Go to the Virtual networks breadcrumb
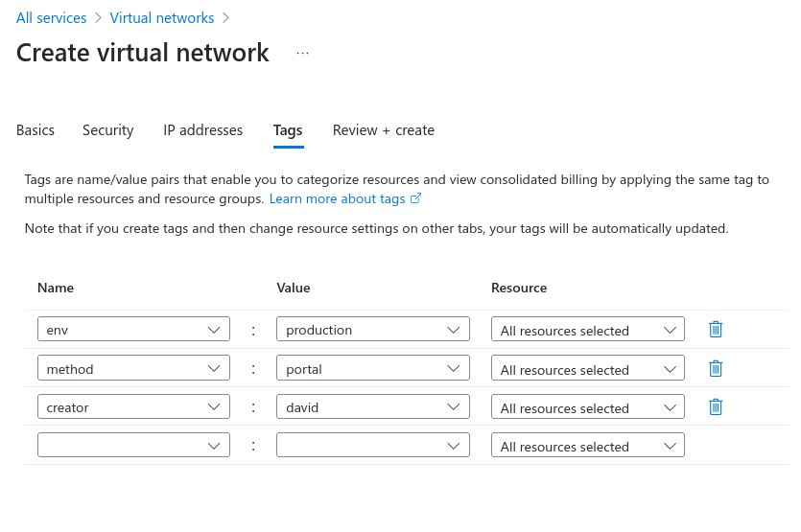801x532 pixels. 162,18
